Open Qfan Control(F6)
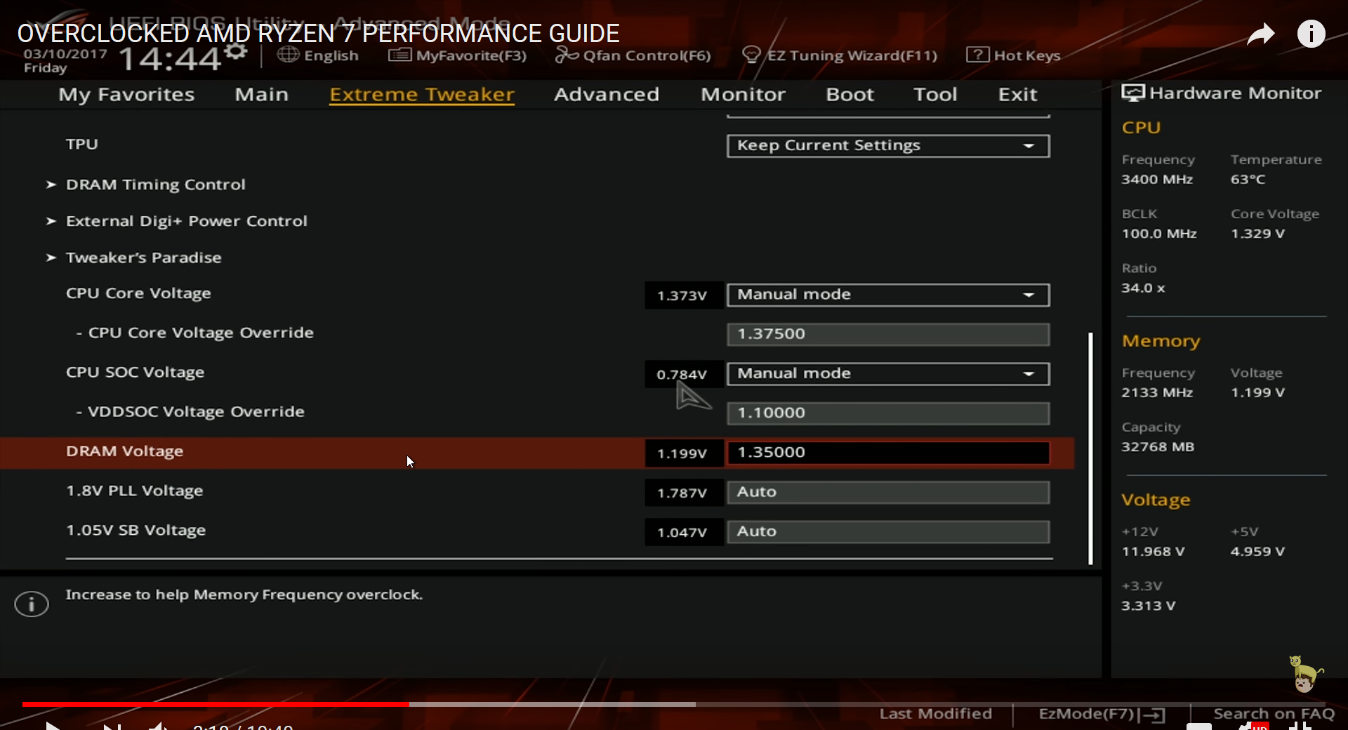This screenshot has height=730, width=1348. pos(633,55)
